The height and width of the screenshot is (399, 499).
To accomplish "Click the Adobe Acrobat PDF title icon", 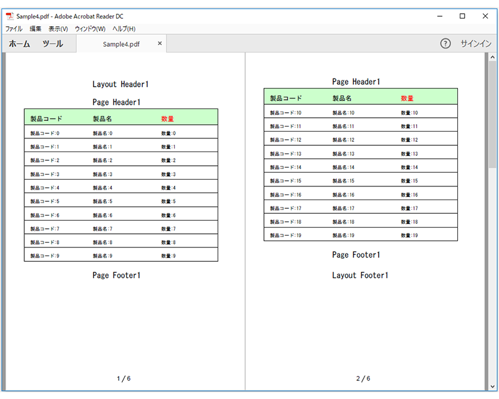I will pos(10,16).
